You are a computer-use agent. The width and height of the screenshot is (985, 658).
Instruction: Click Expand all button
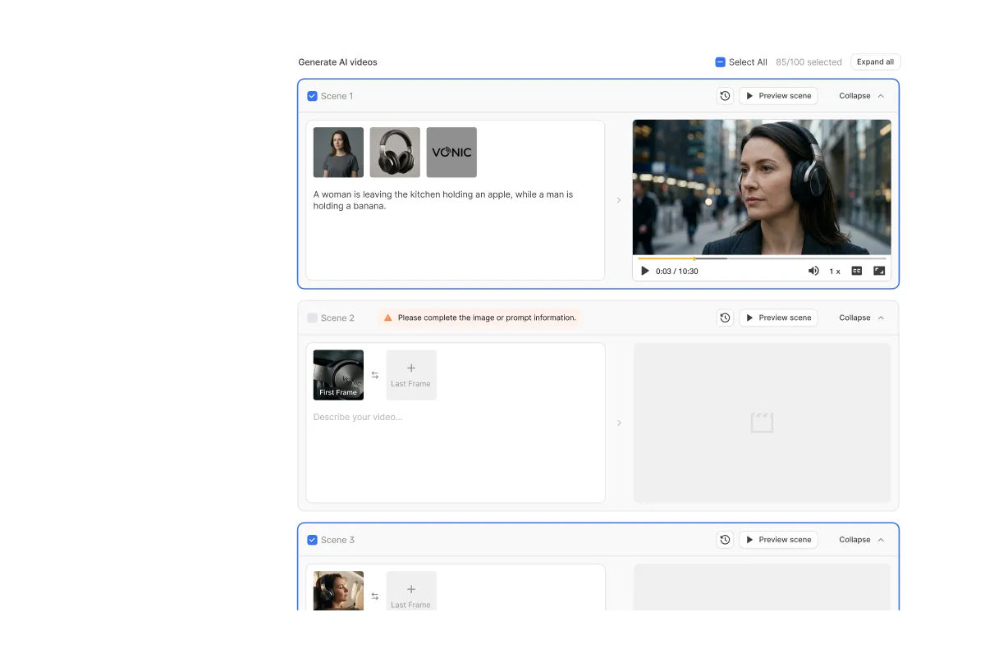875,62
